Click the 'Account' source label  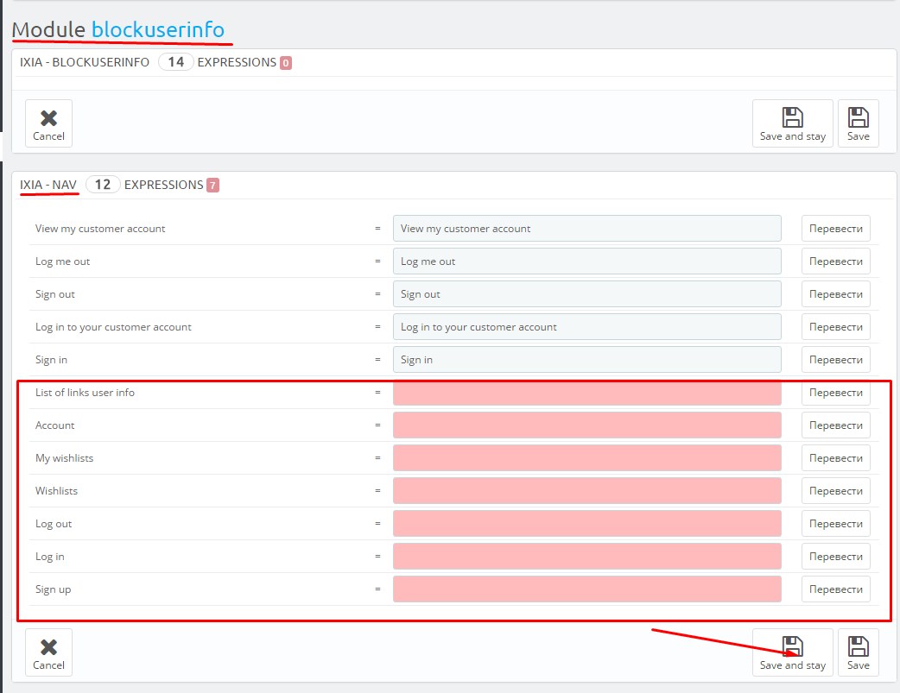[54, 425]
